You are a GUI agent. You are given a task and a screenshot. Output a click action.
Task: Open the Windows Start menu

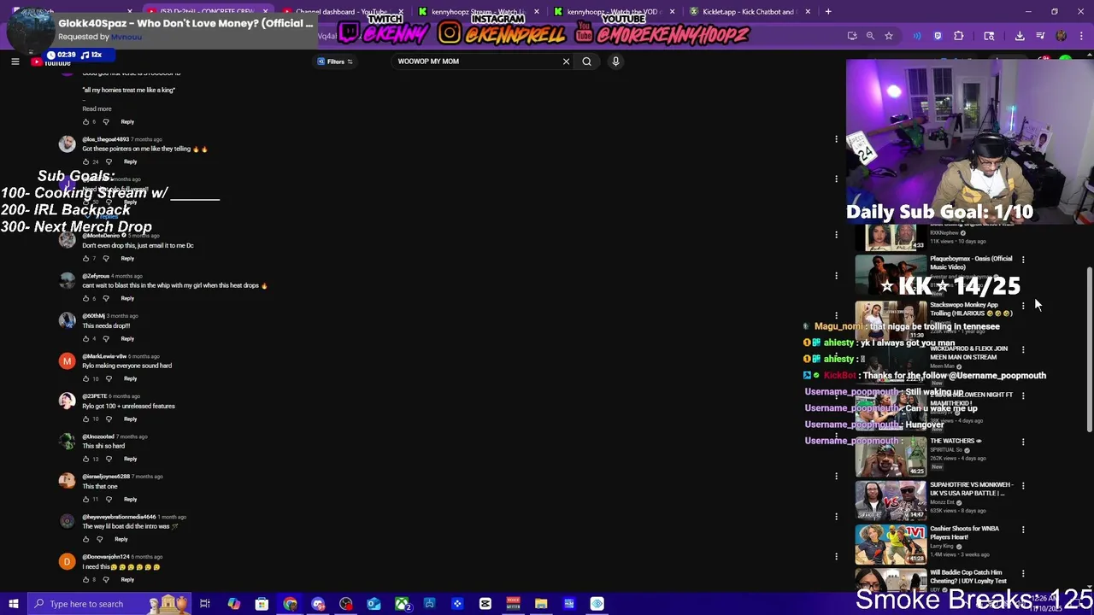pyautogui.click(x=14, y=604)
